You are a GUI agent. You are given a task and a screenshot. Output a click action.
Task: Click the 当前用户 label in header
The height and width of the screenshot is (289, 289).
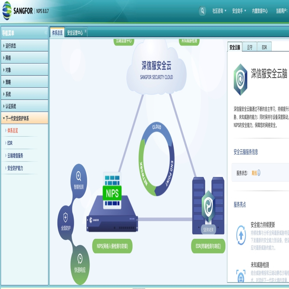coord(282,11)
